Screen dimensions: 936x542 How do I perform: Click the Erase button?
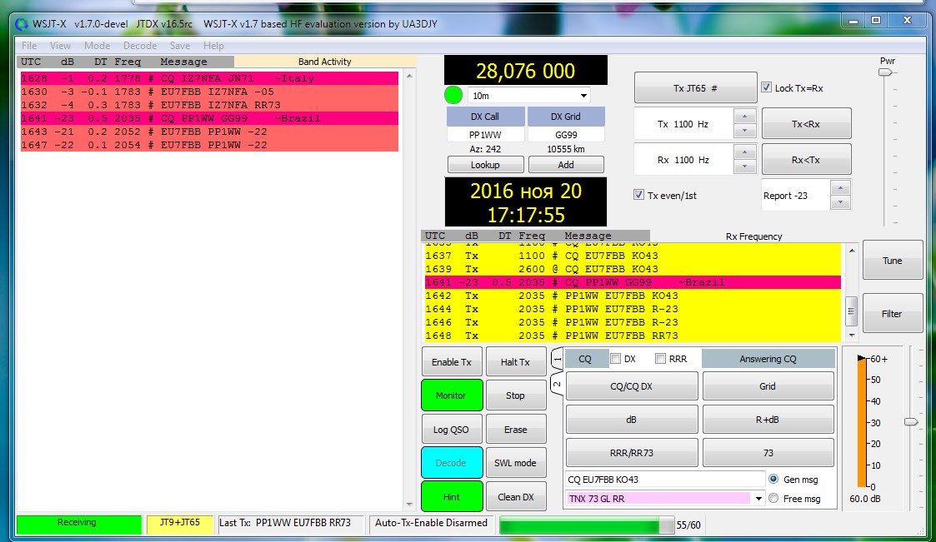tap(515, 430)
